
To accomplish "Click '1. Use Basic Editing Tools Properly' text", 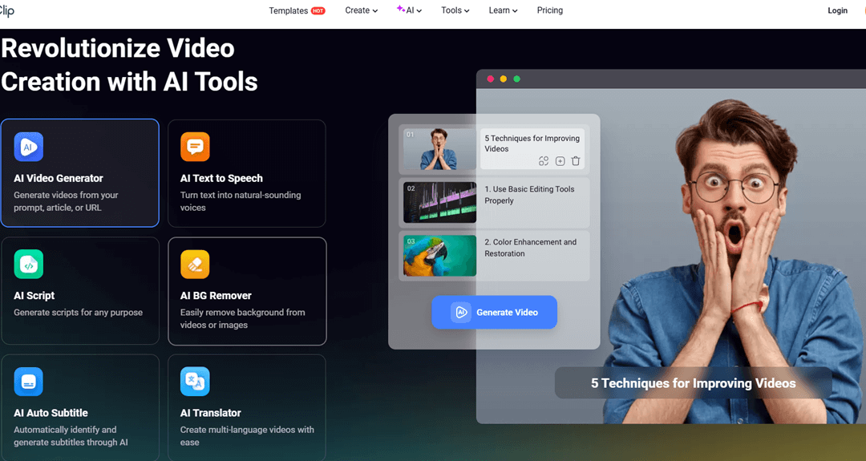I will coord(530,195).
